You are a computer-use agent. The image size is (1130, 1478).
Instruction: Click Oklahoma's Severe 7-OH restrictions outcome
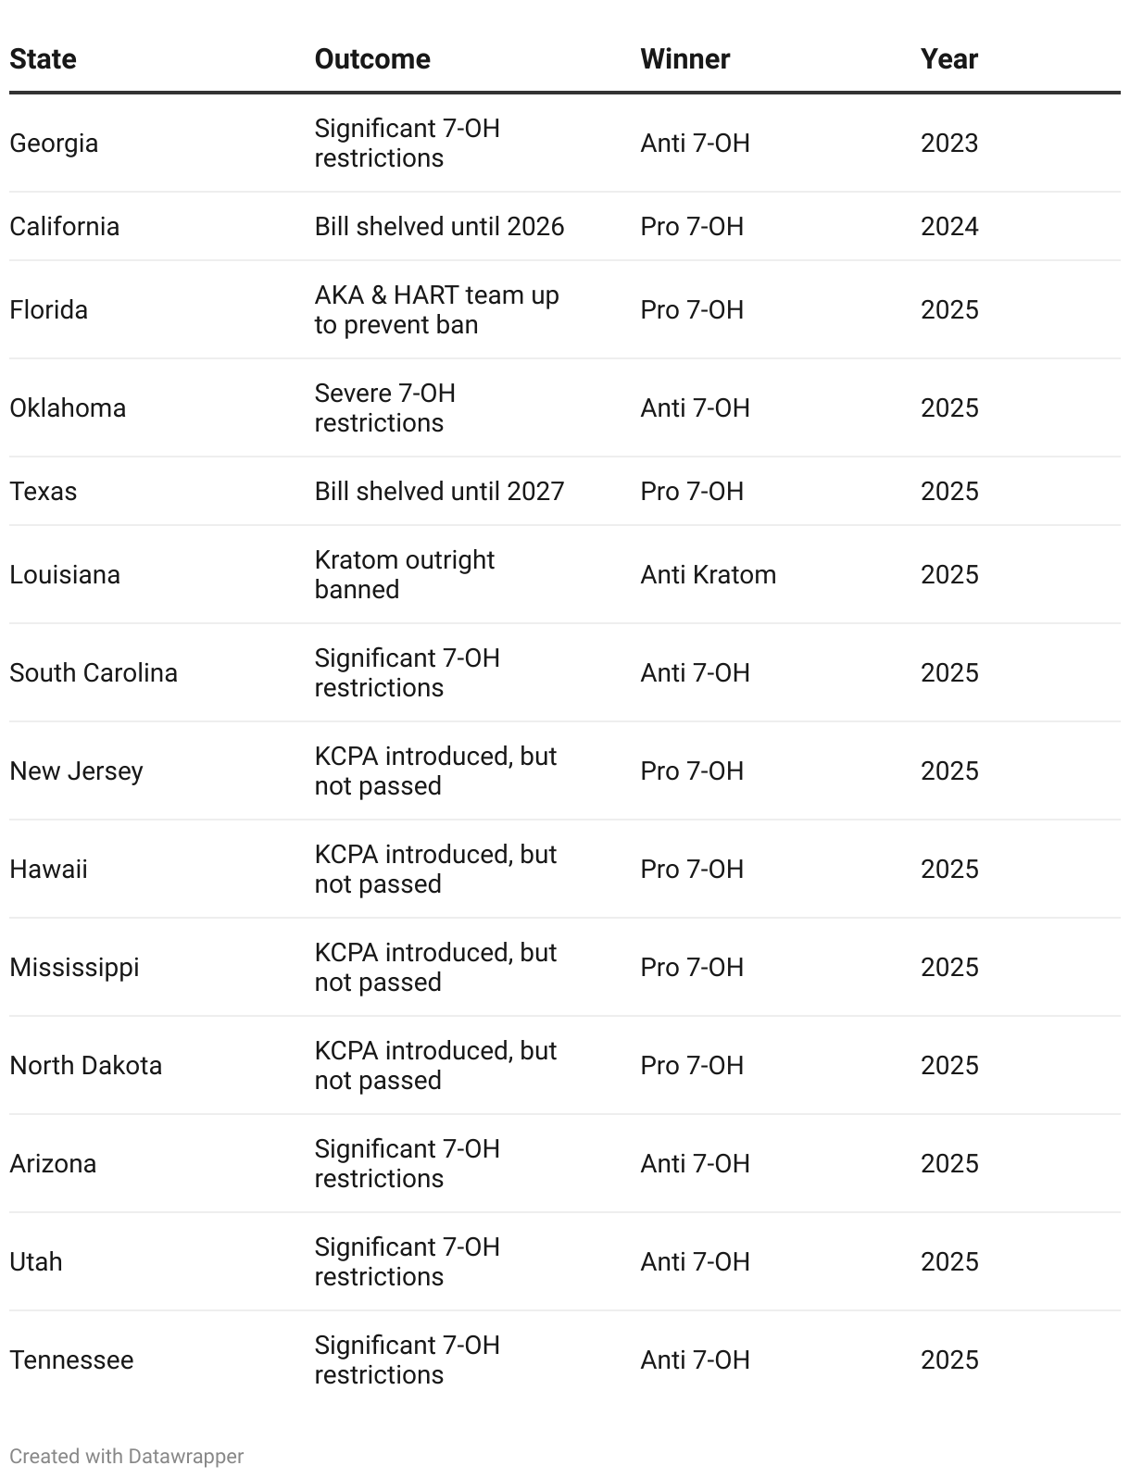click(384, 408)
